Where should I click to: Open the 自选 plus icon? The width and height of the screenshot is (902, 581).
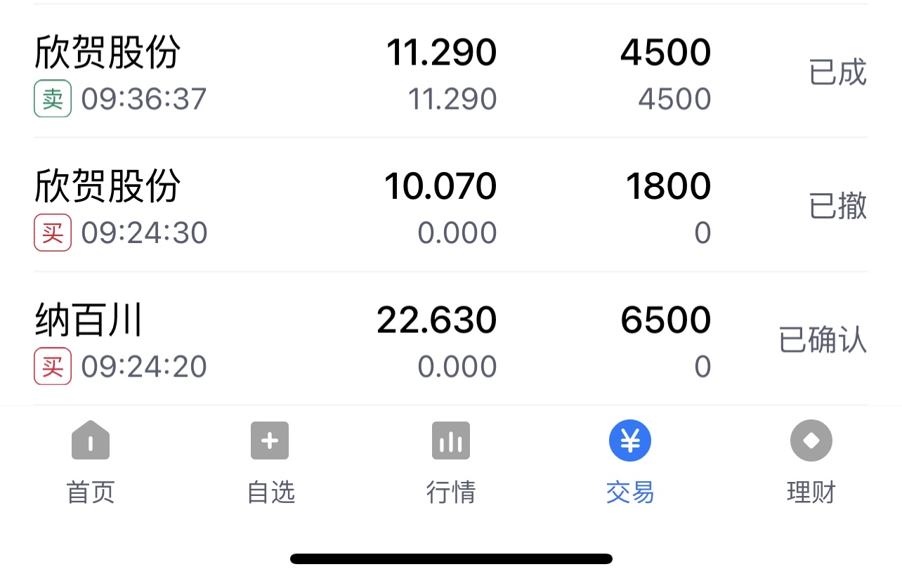click(270, 440)
